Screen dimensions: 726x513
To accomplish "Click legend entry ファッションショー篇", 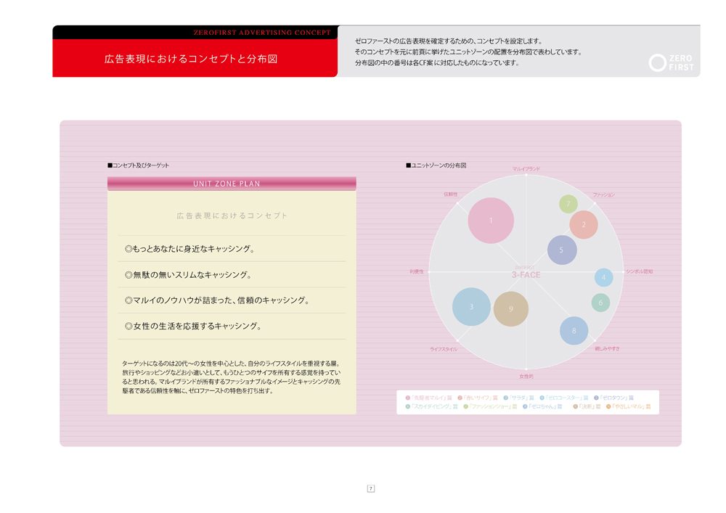I will 490,406.
